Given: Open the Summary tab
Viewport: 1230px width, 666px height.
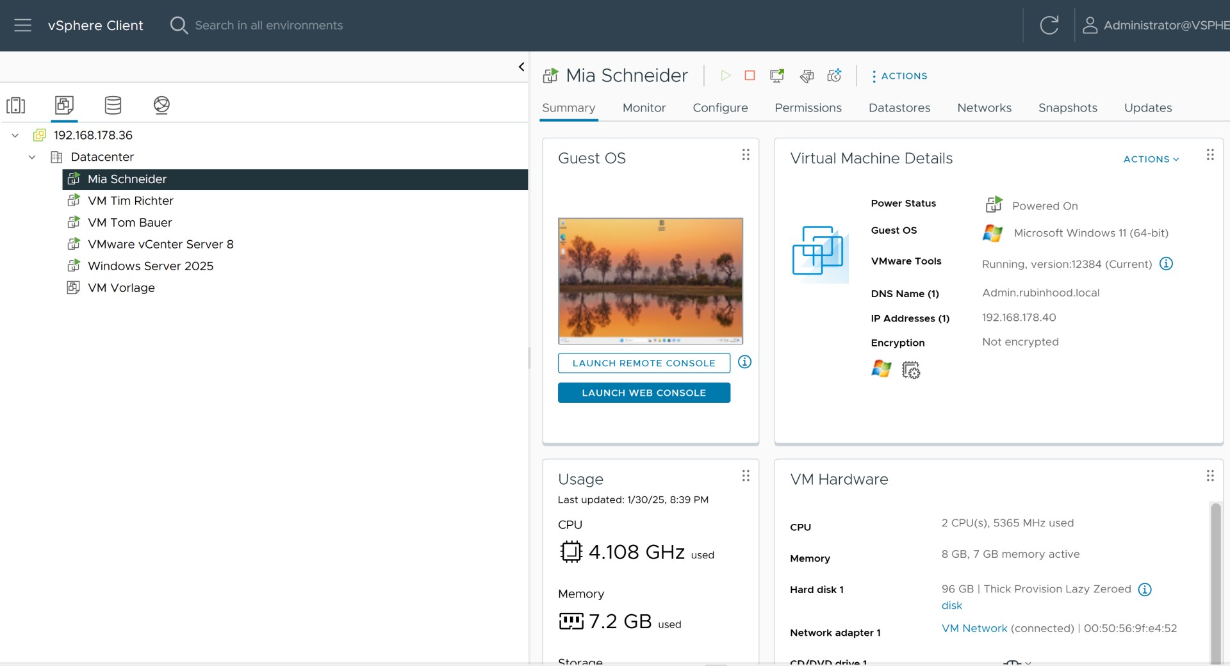Looking at the screenshot, I should point(568,108).
